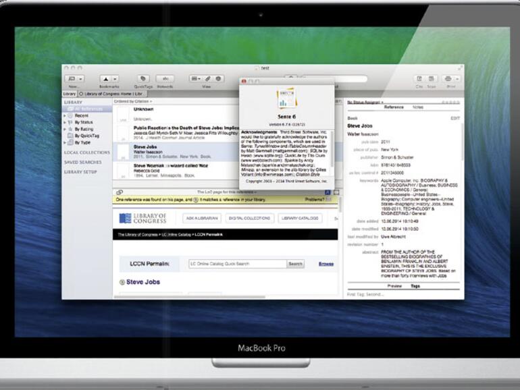Open the Print dropdown arrow
Screen dimensions: 520x390
(x=457, y=79)
